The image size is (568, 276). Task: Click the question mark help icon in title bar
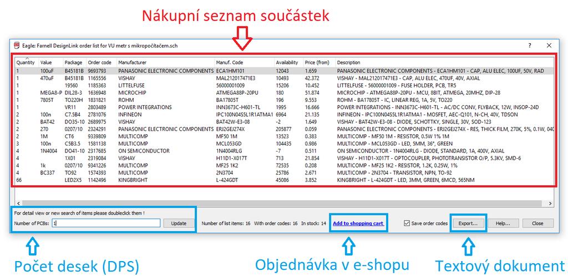click(x=530, y=45)
